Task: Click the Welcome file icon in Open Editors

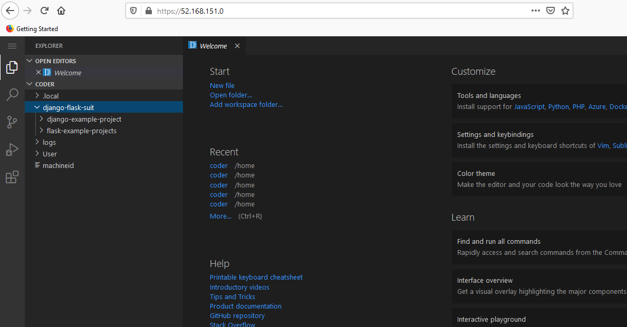Action: [47, 72]
